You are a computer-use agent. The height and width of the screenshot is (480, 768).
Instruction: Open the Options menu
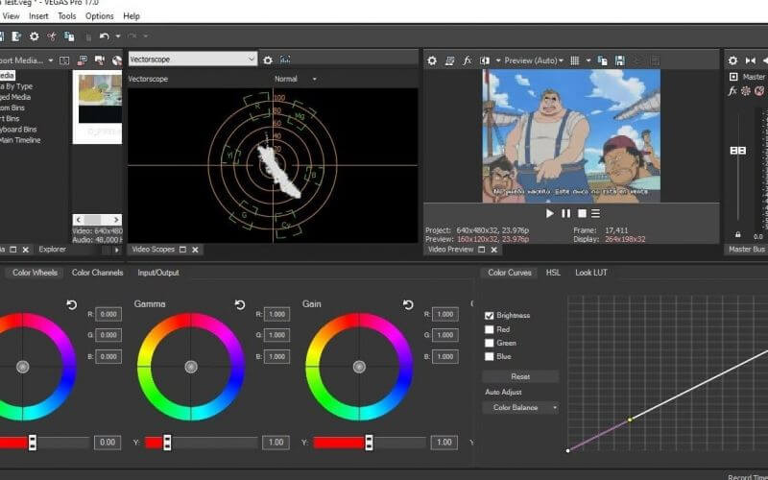[x=100, y=16]
